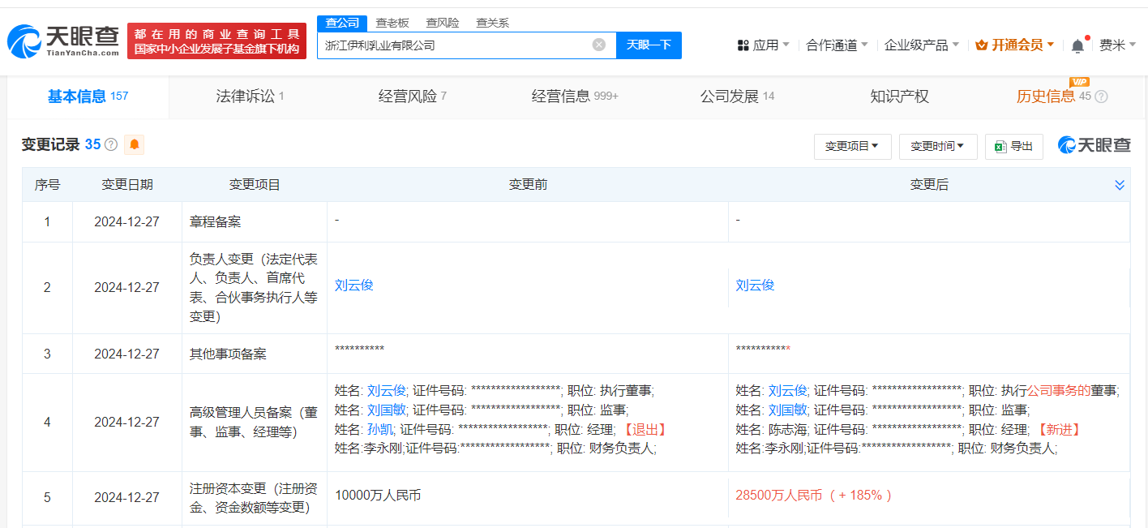Viewport: 1148px width, 528px height.
Task: Click the 天眼一下 search button
Action: point(649,45)
